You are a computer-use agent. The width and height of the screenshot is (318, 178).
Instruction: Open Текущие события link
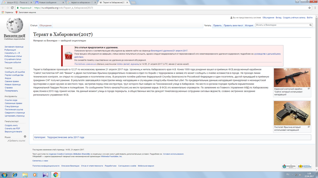[x=13, y=63]
